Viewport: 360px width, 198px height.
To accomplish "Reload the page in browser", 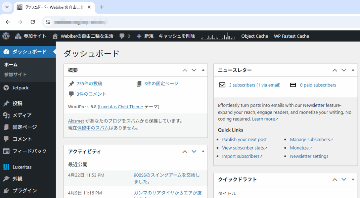I will click(x=33, y=22).
